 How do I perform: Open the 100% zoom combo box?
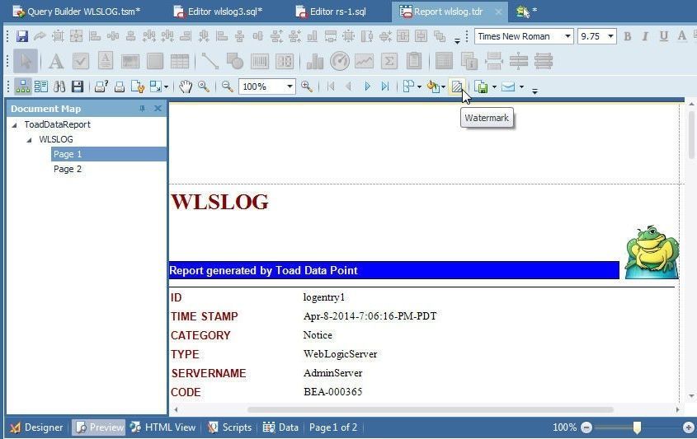[267, 86]
